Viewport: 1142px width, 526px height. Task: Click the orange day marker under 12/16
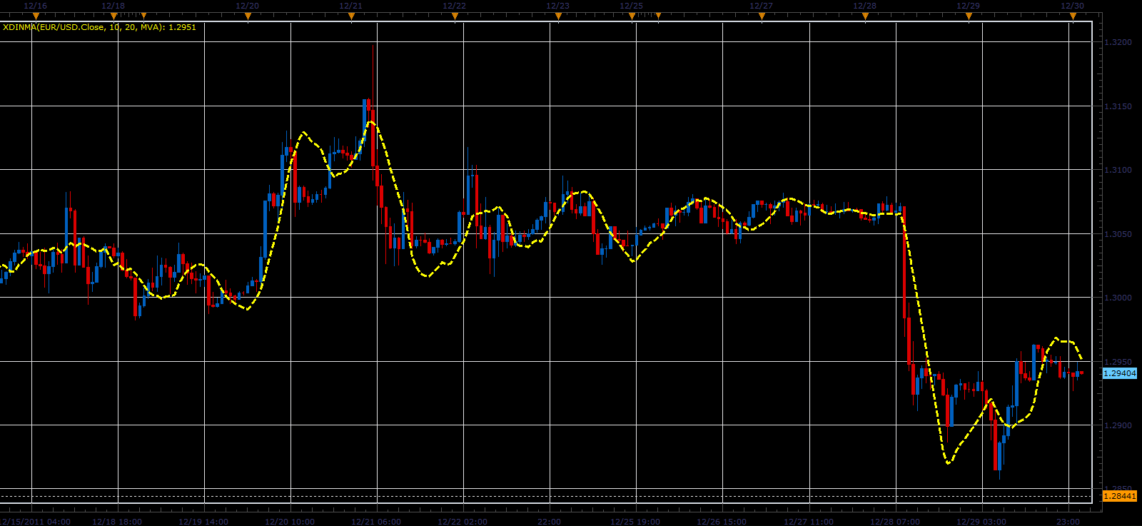pyautogui.click(x=36, y=15)
